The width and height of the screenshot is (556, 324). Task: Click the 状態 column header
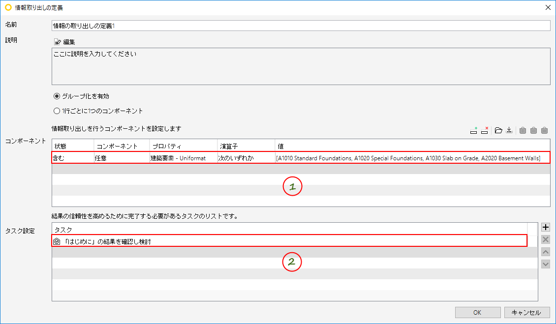[x=73, y=146]
